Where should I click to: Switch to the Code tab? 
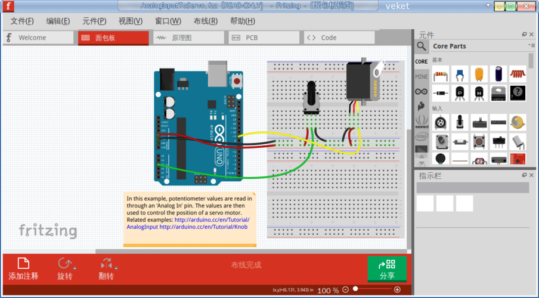(339, 38)
